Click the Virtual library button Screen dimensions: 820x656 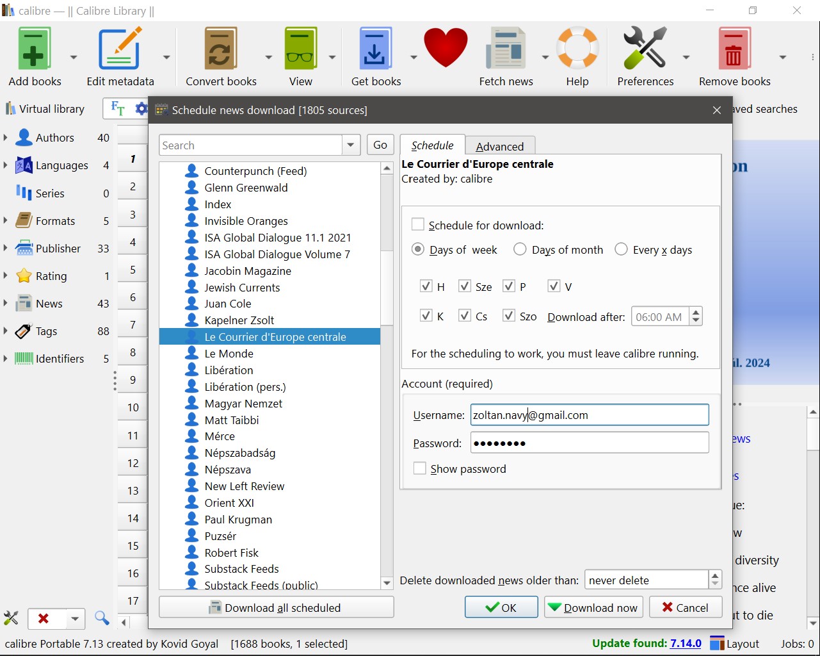point(45,109)
